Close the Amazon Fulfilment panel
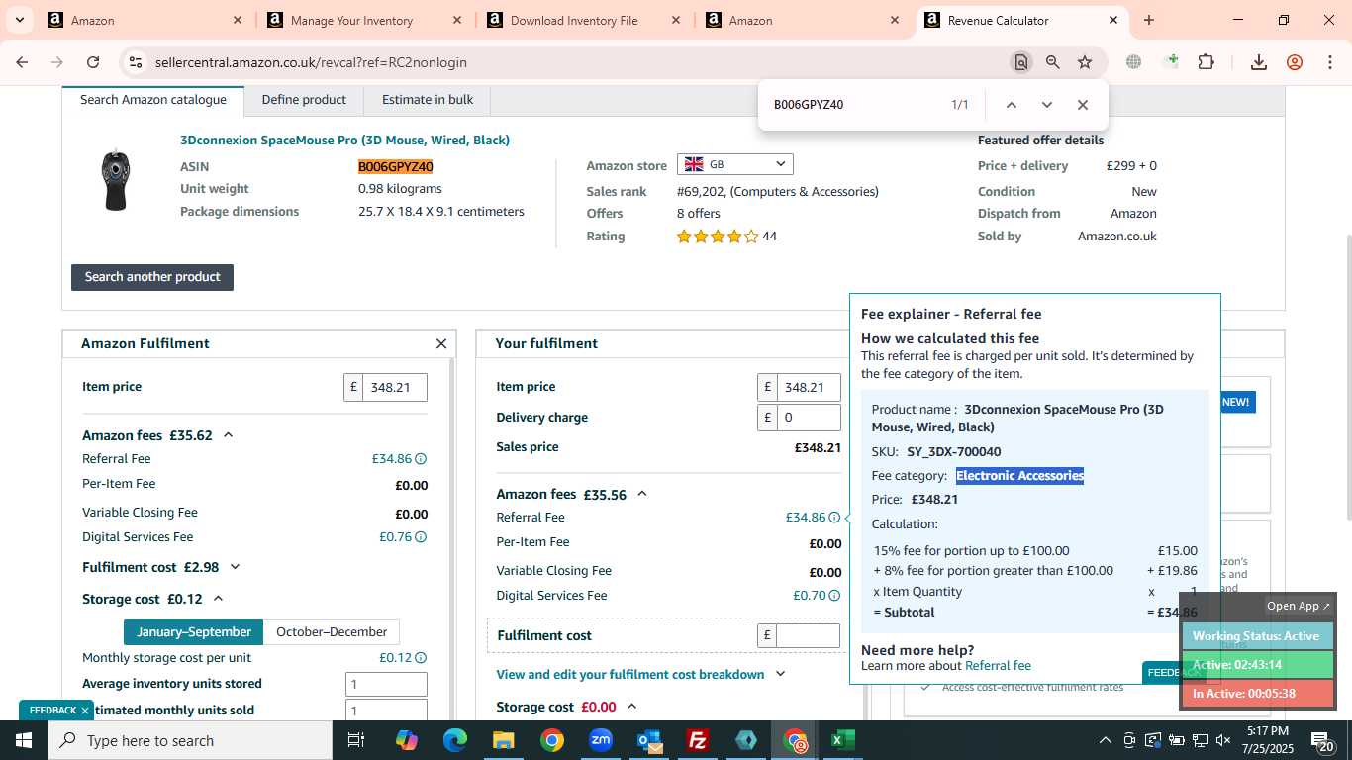This screenshot has width=1352, height=760. pyautogui.click(x=441, y=344)
